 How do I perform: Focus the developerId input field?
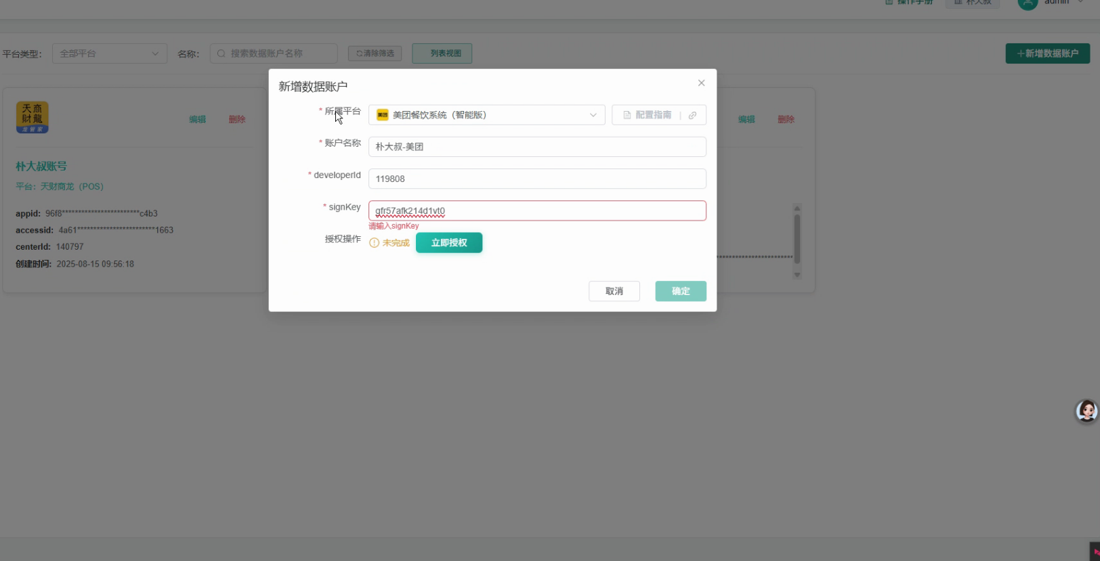(537, 179)
